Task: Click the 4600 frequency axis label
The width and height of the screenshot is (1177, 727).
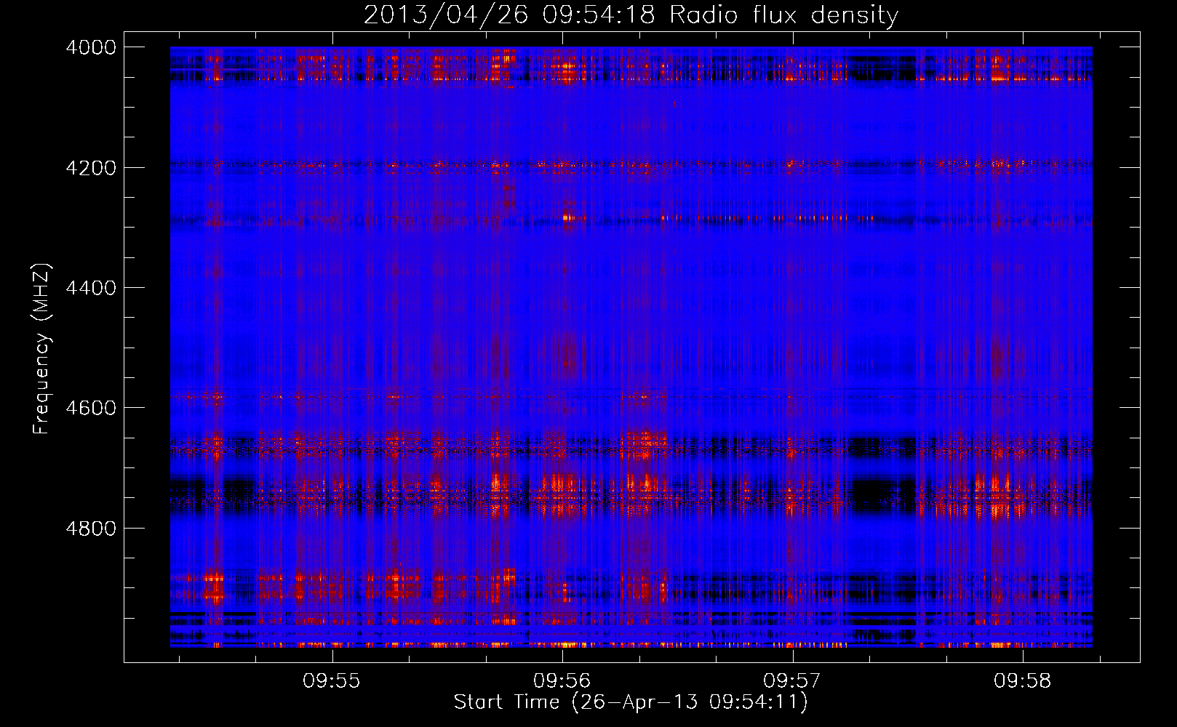Action: (91, 408)
